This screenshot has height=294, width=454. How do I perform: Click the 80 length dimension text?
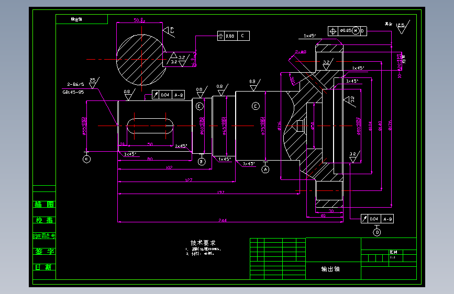pyautogui.click(x=150, y=159)
